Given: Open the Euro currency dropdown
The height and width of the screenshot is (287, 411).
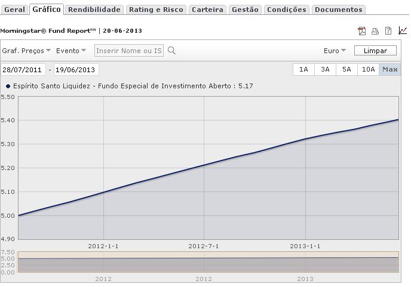Looking at the screenshot, I should click(x=335, y=51).
